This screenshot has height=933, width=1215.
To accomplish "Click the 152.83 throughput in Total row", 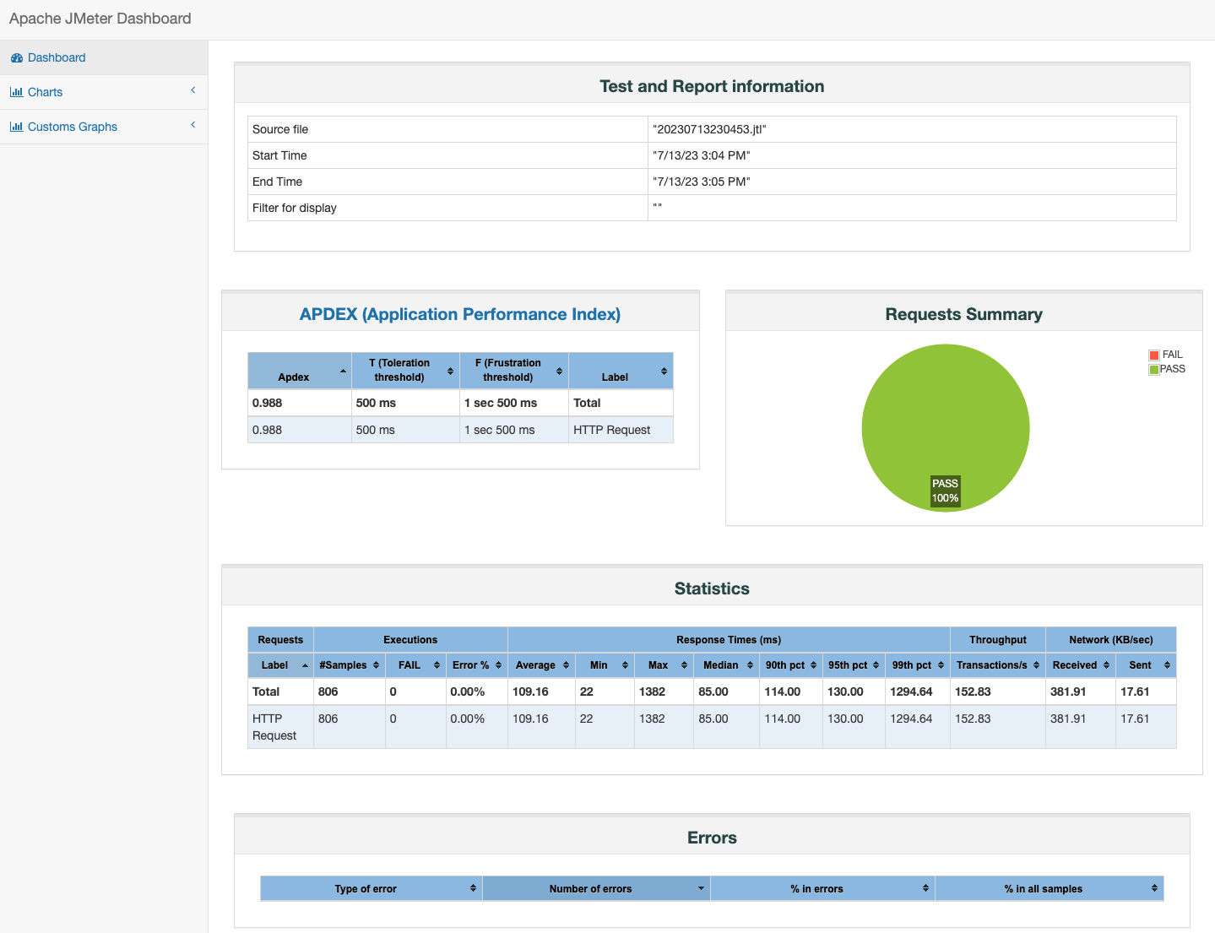I will 973,692.
